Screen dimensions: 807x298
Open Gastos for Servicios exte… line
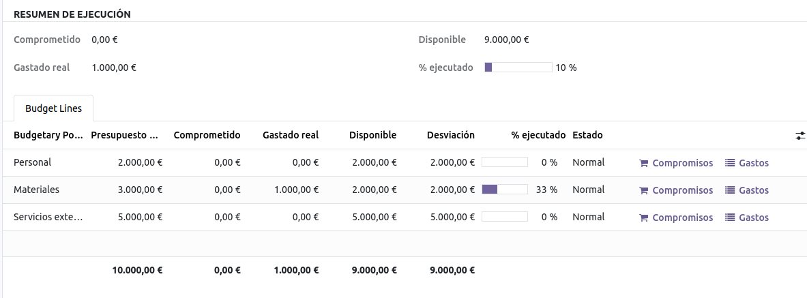pyautogui.click(x=747, y=218)
